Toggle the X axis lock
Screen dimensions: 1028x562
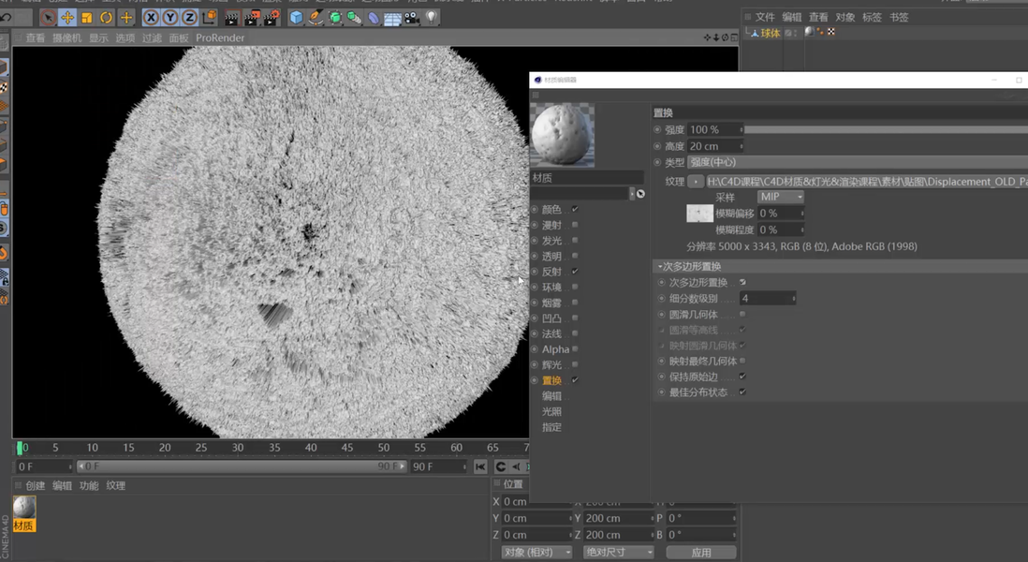[150, 18]
